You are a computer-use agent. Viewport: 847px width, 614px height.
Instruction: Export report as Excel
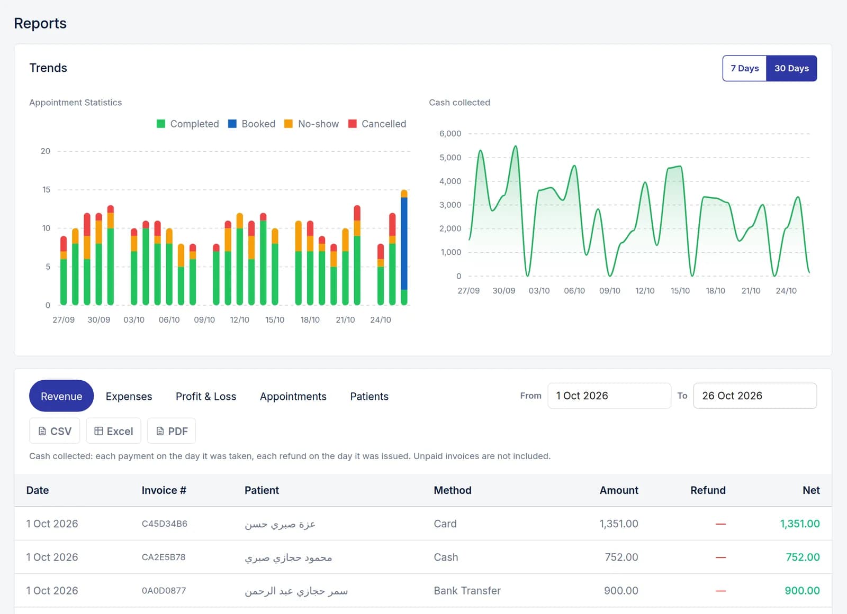(x=113, y=431)
